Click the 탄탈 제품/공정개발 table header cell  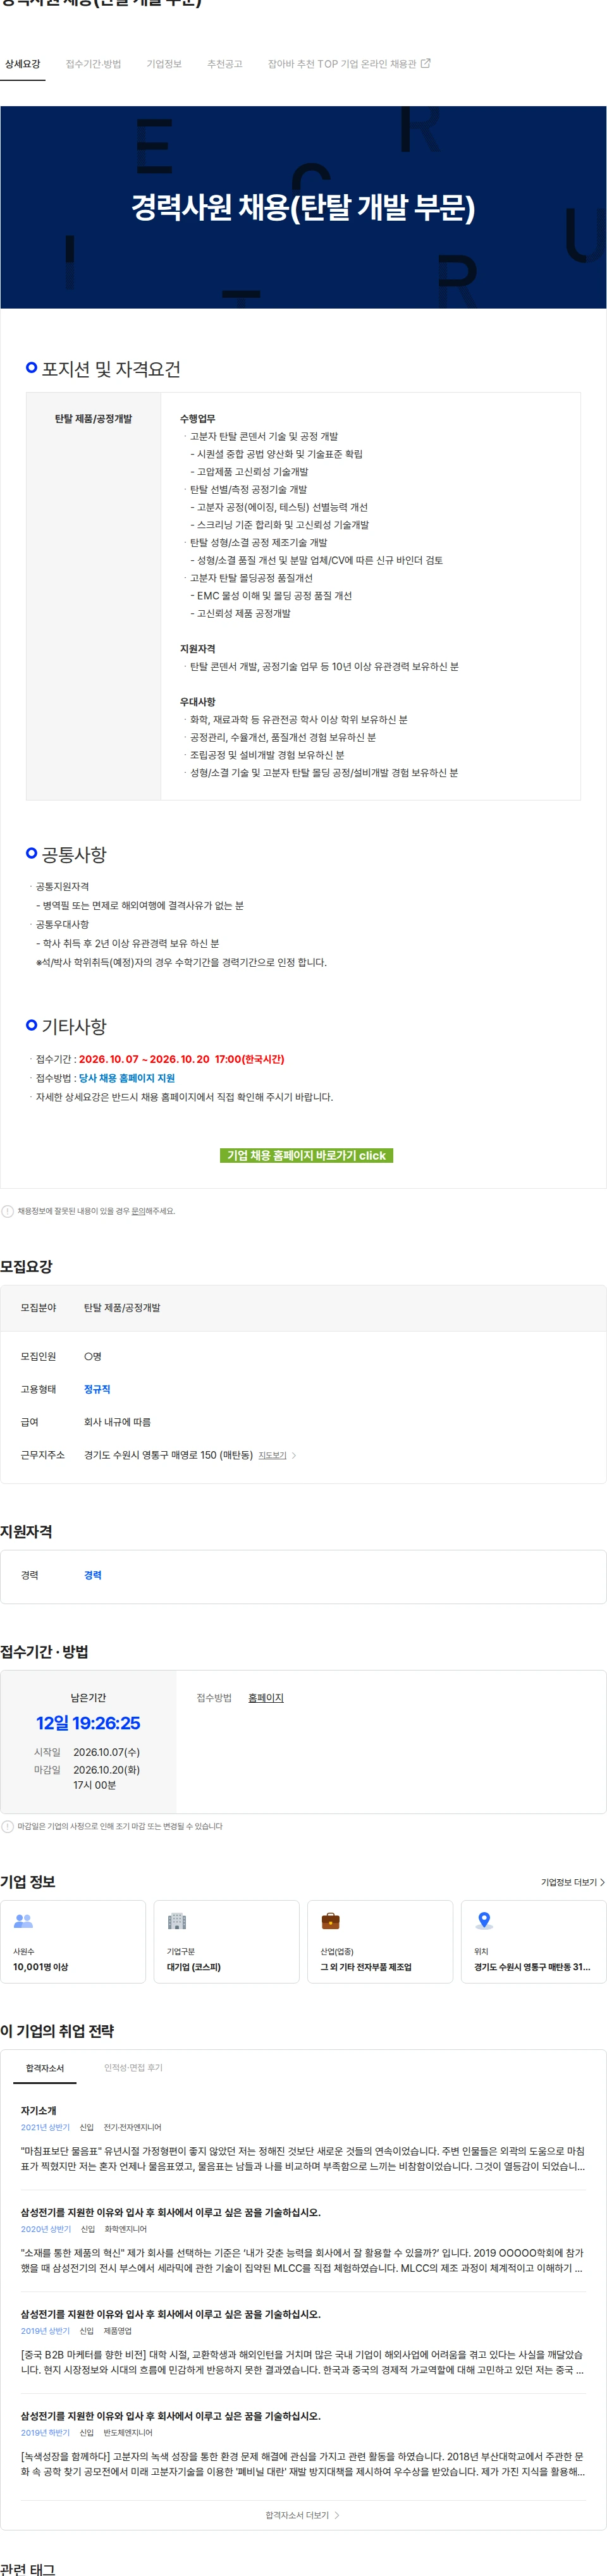[x=93, y=596]
